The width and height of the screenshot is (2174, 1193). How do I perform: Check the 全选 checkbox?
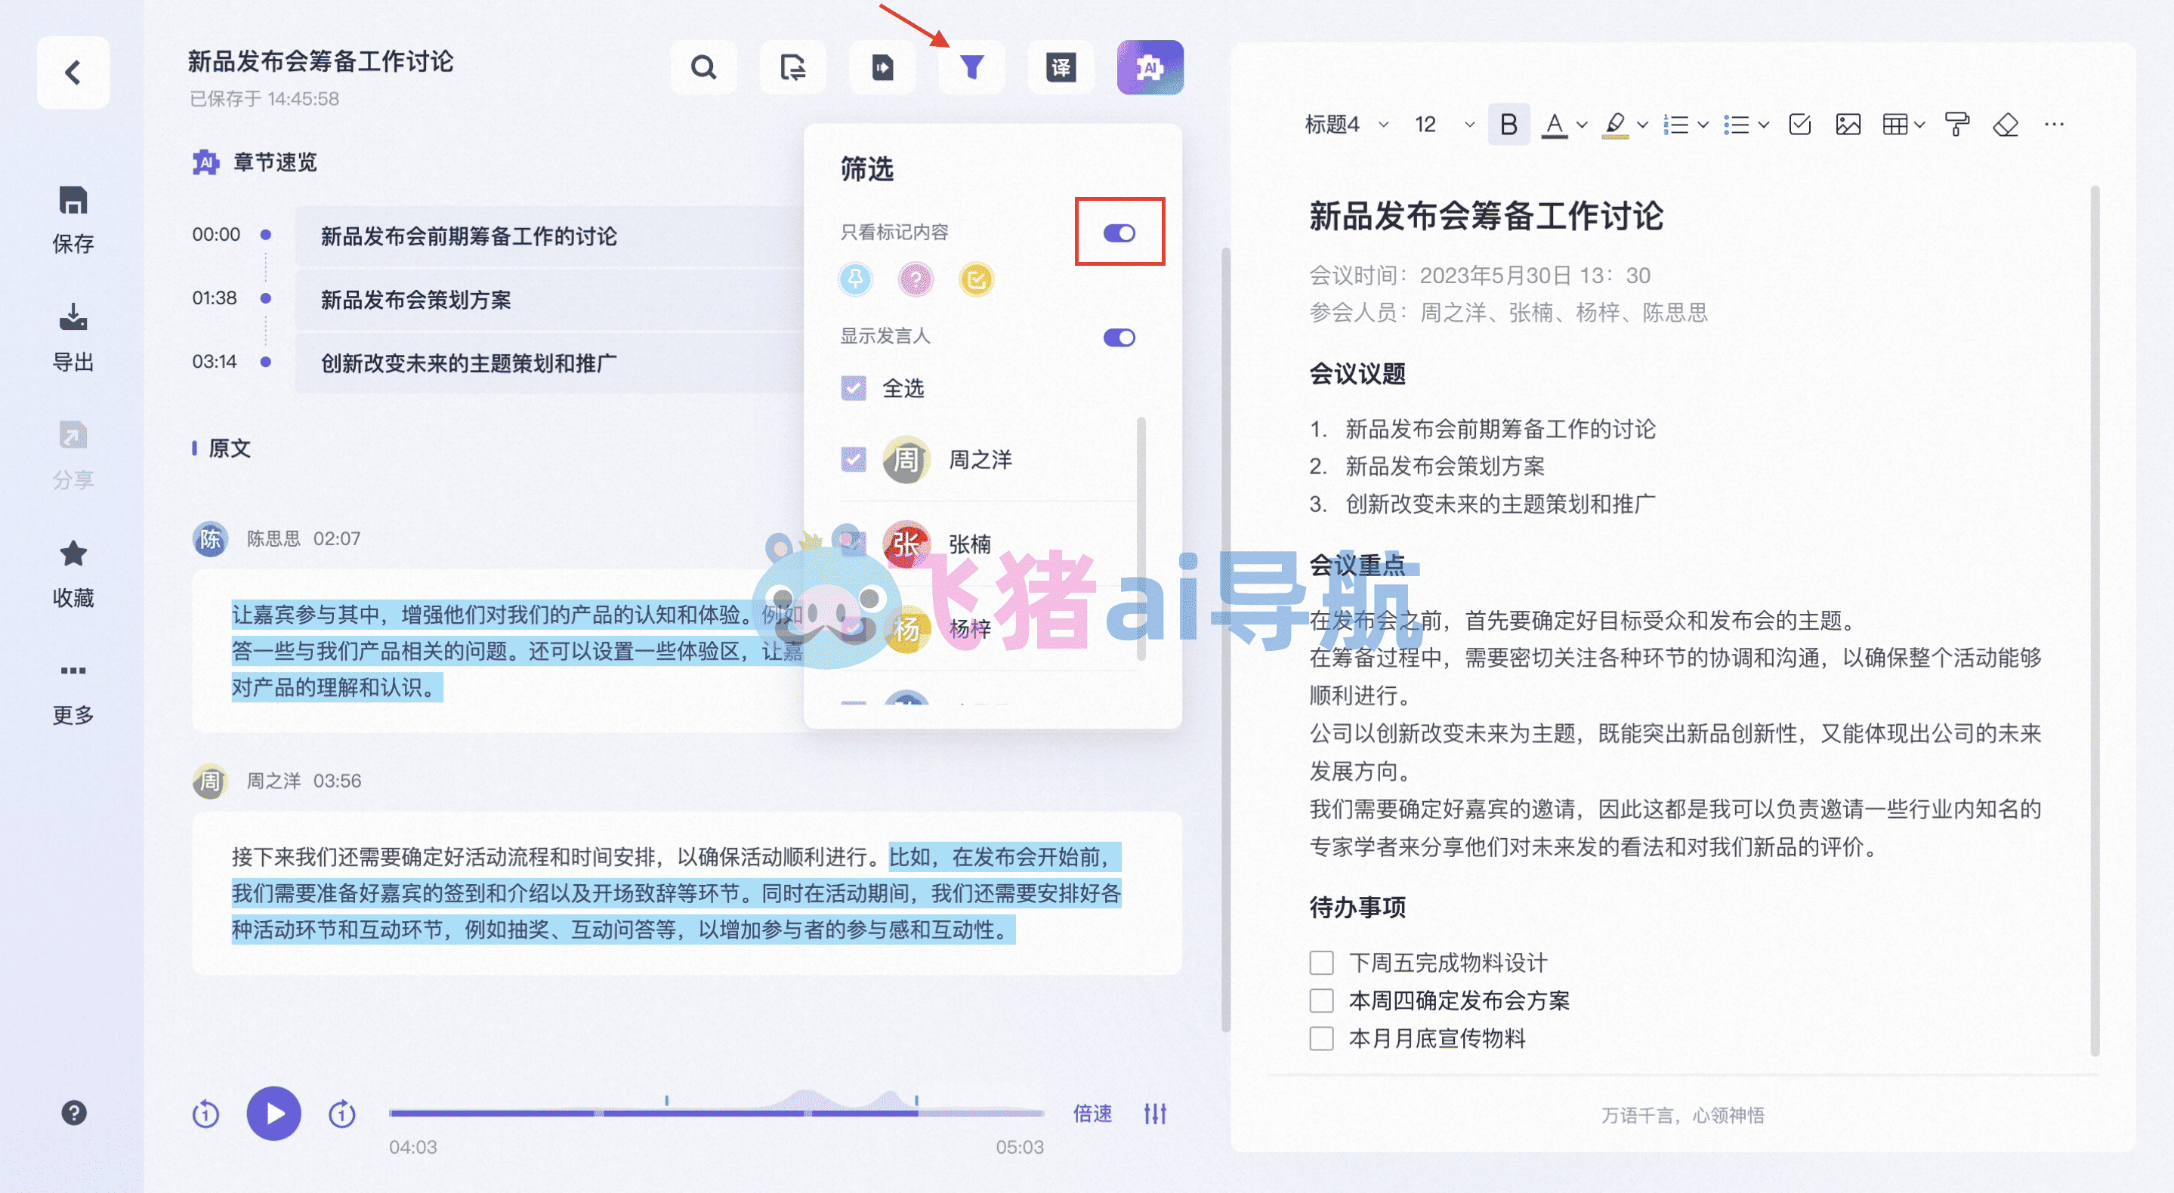coord(854,388)
